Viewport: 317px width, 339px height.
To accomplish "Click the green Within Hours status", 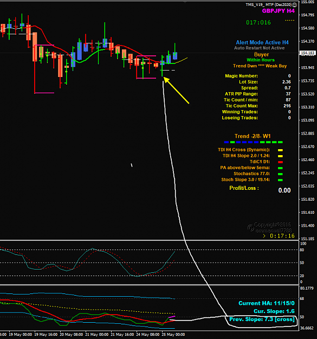I will click(x=261, y=60).
